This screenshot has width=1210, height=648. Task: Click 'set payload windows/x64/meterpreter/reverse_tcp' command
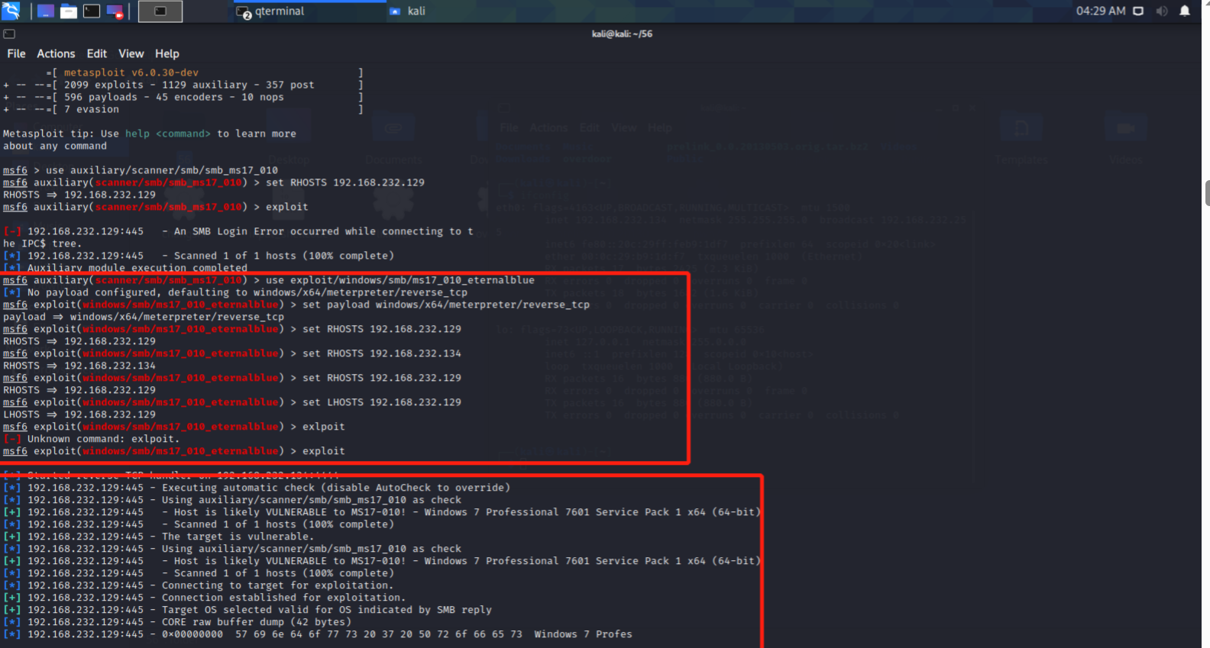[446, 305]
